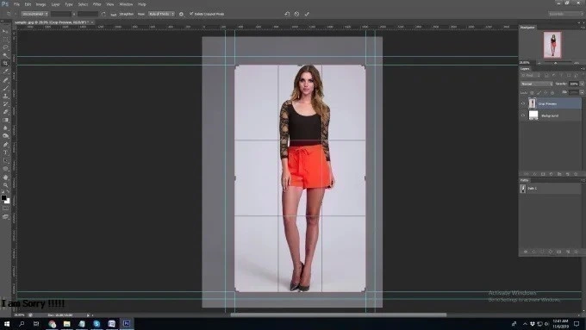Select the Crop tool in the toolbox
586x330 pixels.
(6, 64)
